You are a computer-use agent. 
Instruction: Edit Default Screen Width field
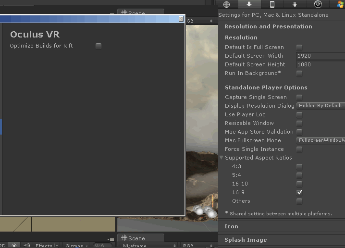click(320, 56)
